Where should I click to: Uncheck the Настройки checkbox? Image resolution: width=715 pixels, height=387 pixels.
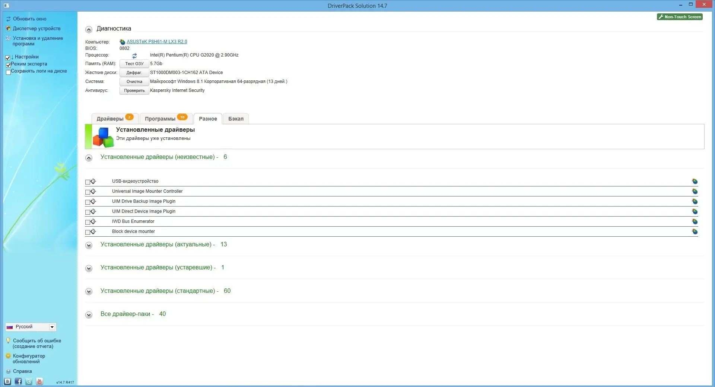point(8,58)
